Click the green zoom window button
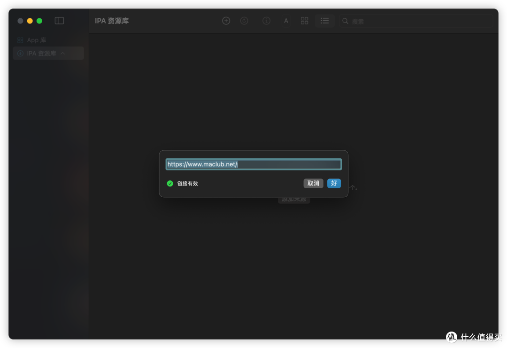 tap(39, 21)
